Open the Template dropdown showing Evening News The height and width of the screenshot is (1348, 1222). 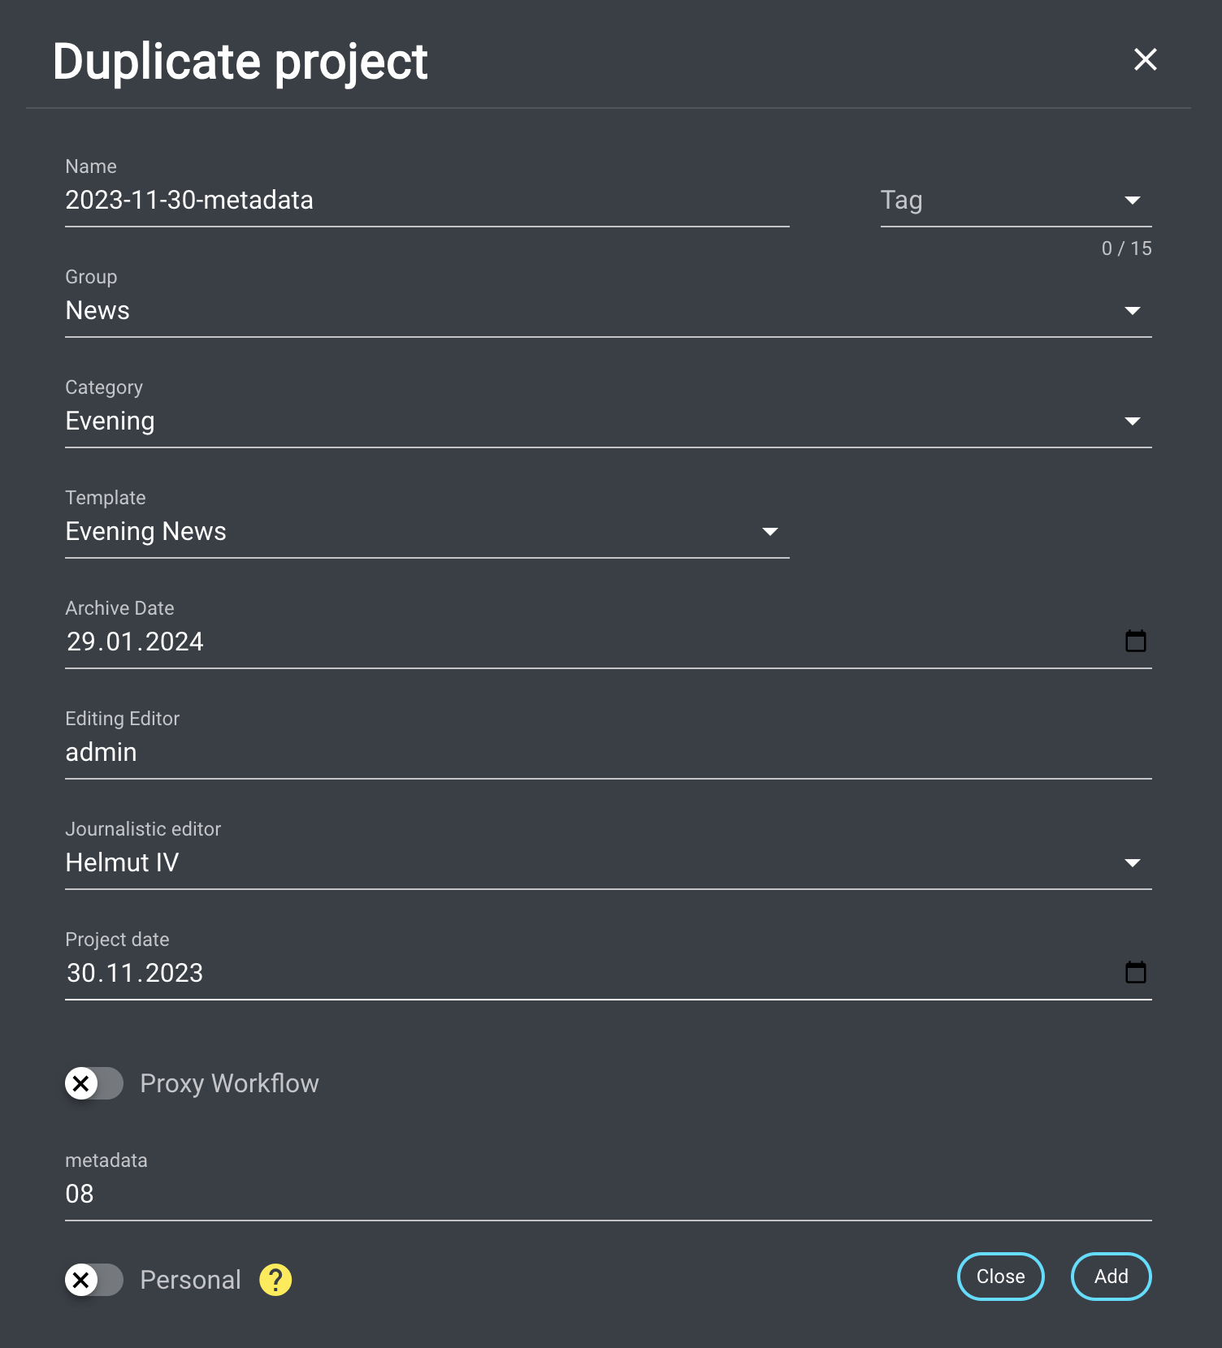coord(427,532)
